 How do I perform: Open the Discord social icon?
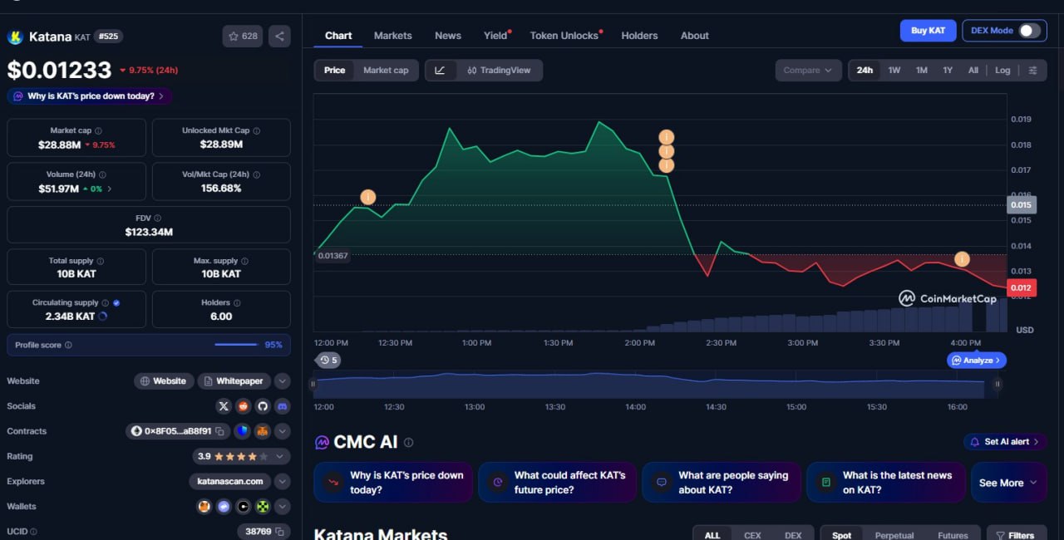coord(283,406)
